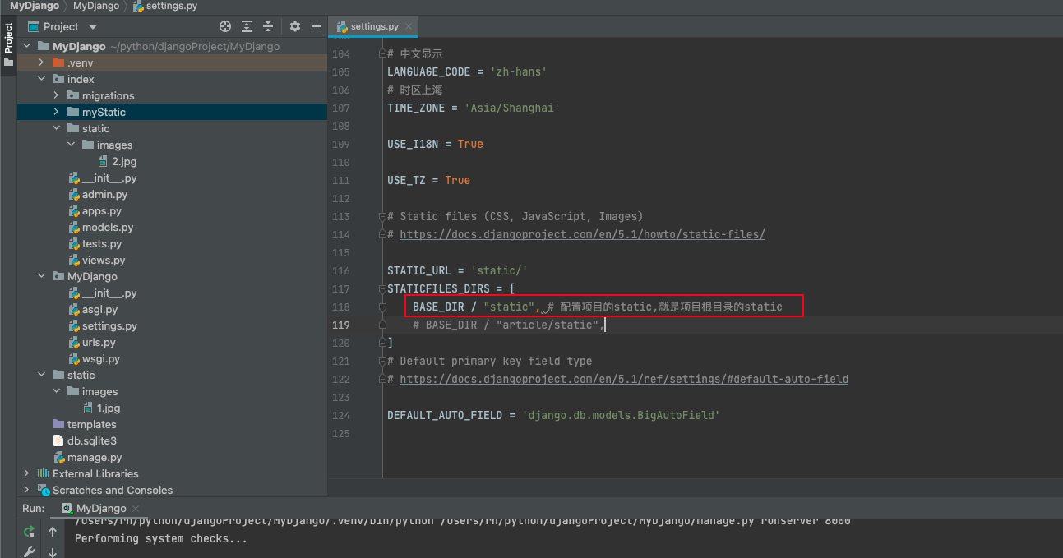The height and width of the screenshot is (558, 1063).
Task: Select models.py file
Action: [100, 227]
